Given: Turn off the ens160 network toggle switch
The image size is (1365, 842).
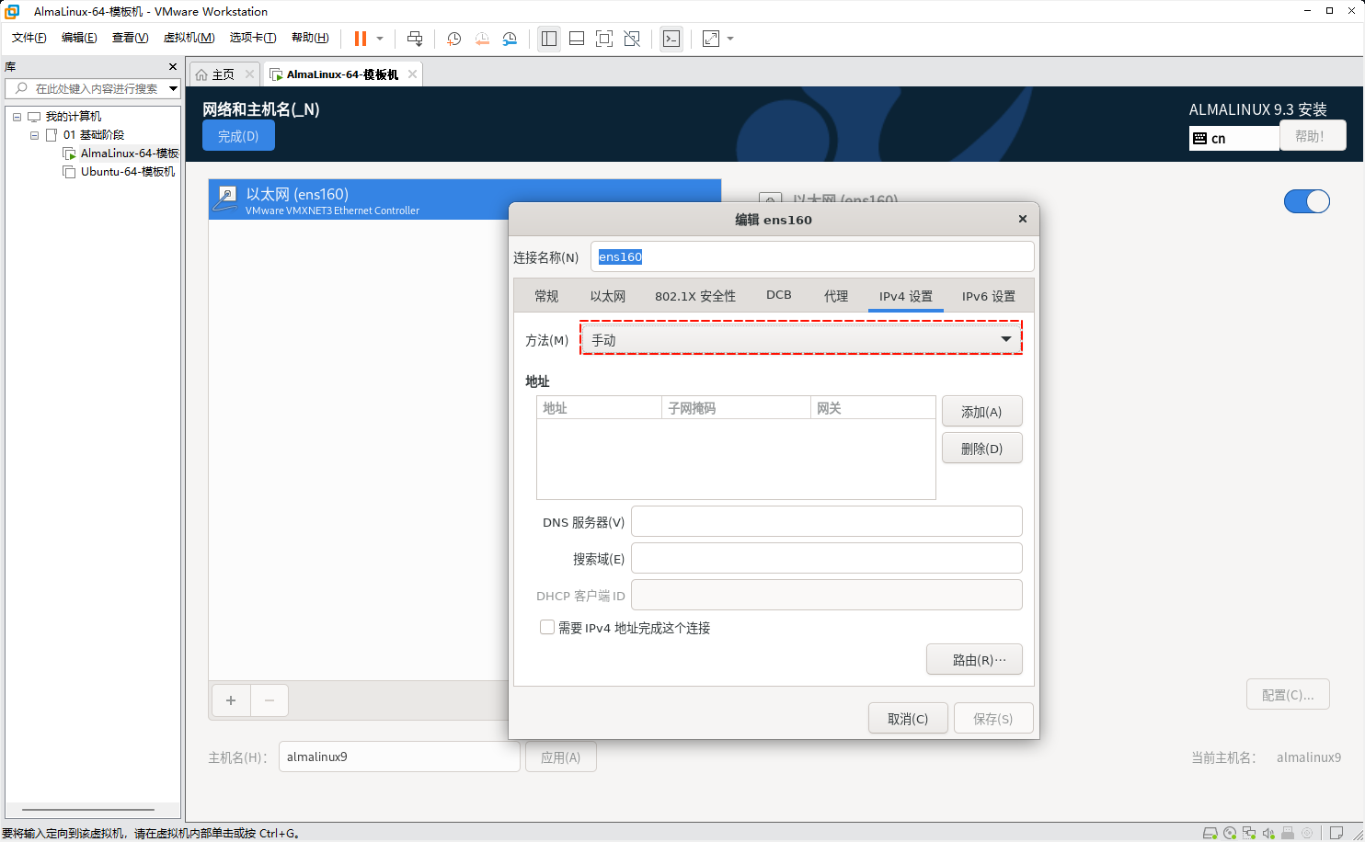Looking at the screenshot, I should click(1307, 201).
